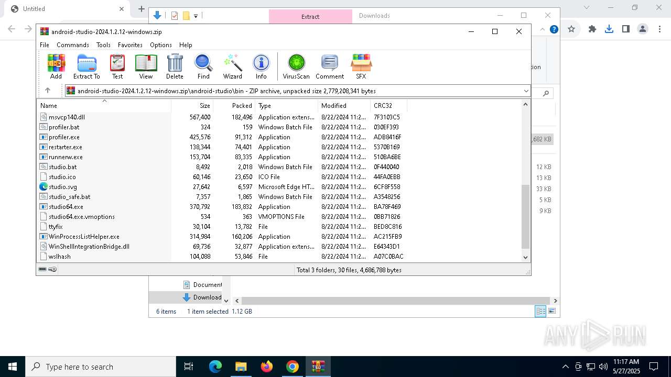Sort by Size column header
The height and width of the screenshot is (377, 671).
[x=192, y=105]
